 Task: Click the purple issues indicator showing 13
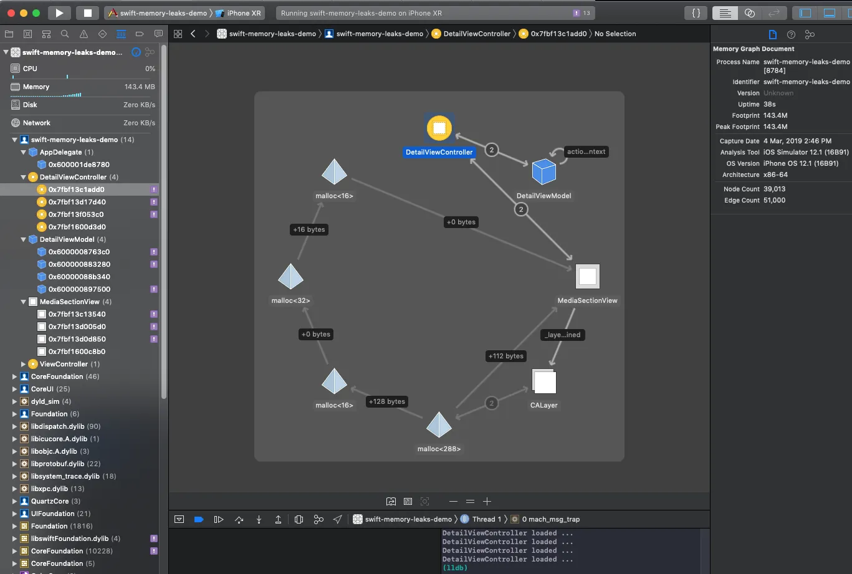(x=582, y=13)
